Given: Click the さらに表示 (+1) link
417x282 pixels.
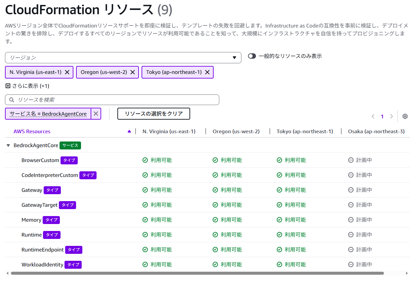Looking at the screenshot, I should click(x=31, y=86).
